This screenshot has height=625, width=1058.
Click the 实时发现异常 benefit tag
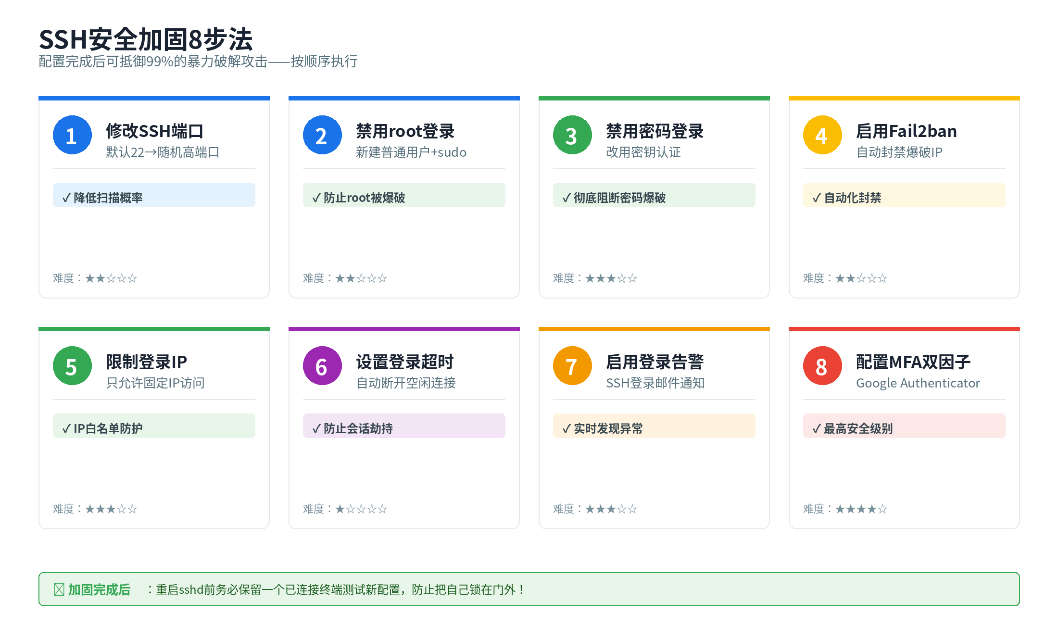654,426
